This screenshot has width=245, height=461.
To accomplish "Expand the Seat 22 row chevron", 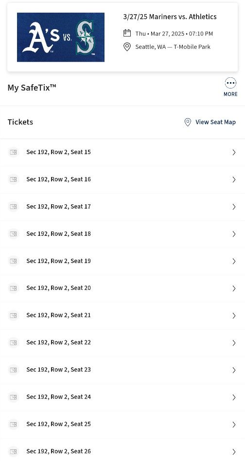I will (234, 343).
